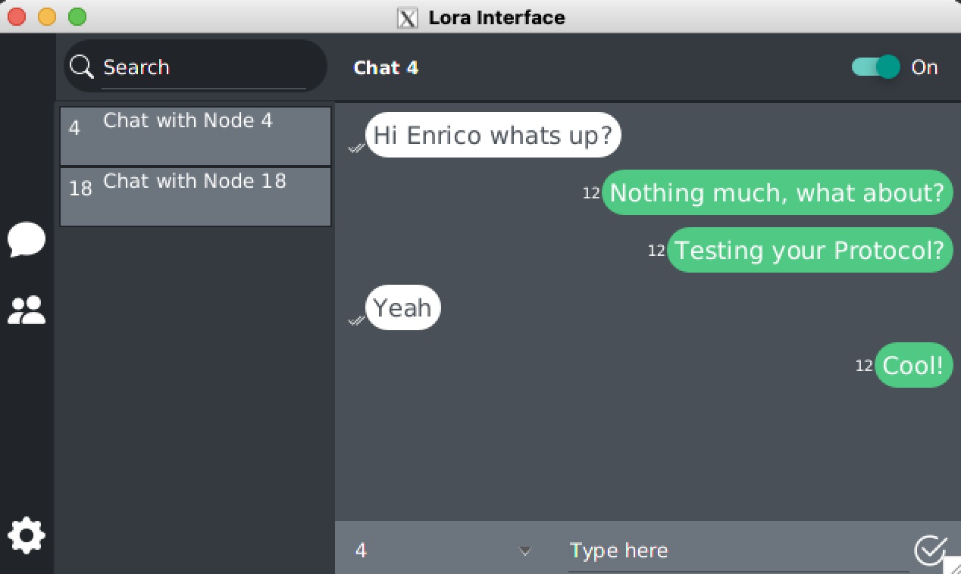
Task: Open settings gear icon
Action: point(27,535)
